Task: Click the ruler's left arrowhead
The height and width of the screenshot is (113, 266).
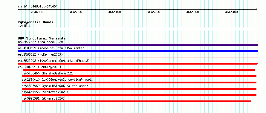Action: coord(19,9)
